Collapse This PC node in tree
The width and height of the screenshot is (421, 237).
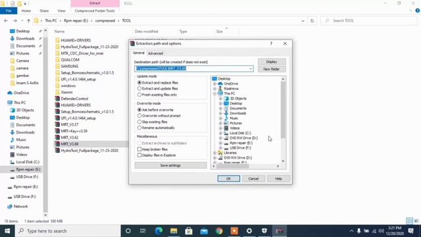coord(214,93)
